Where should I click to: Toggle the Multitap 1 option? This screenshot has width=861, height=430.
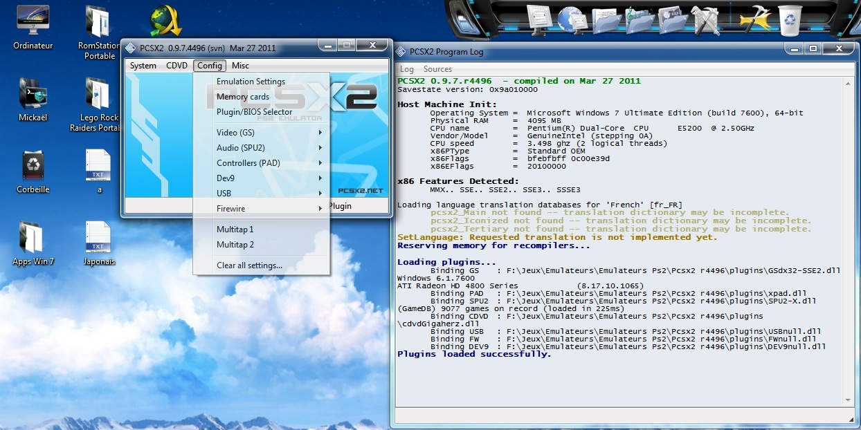coord(261,230)
